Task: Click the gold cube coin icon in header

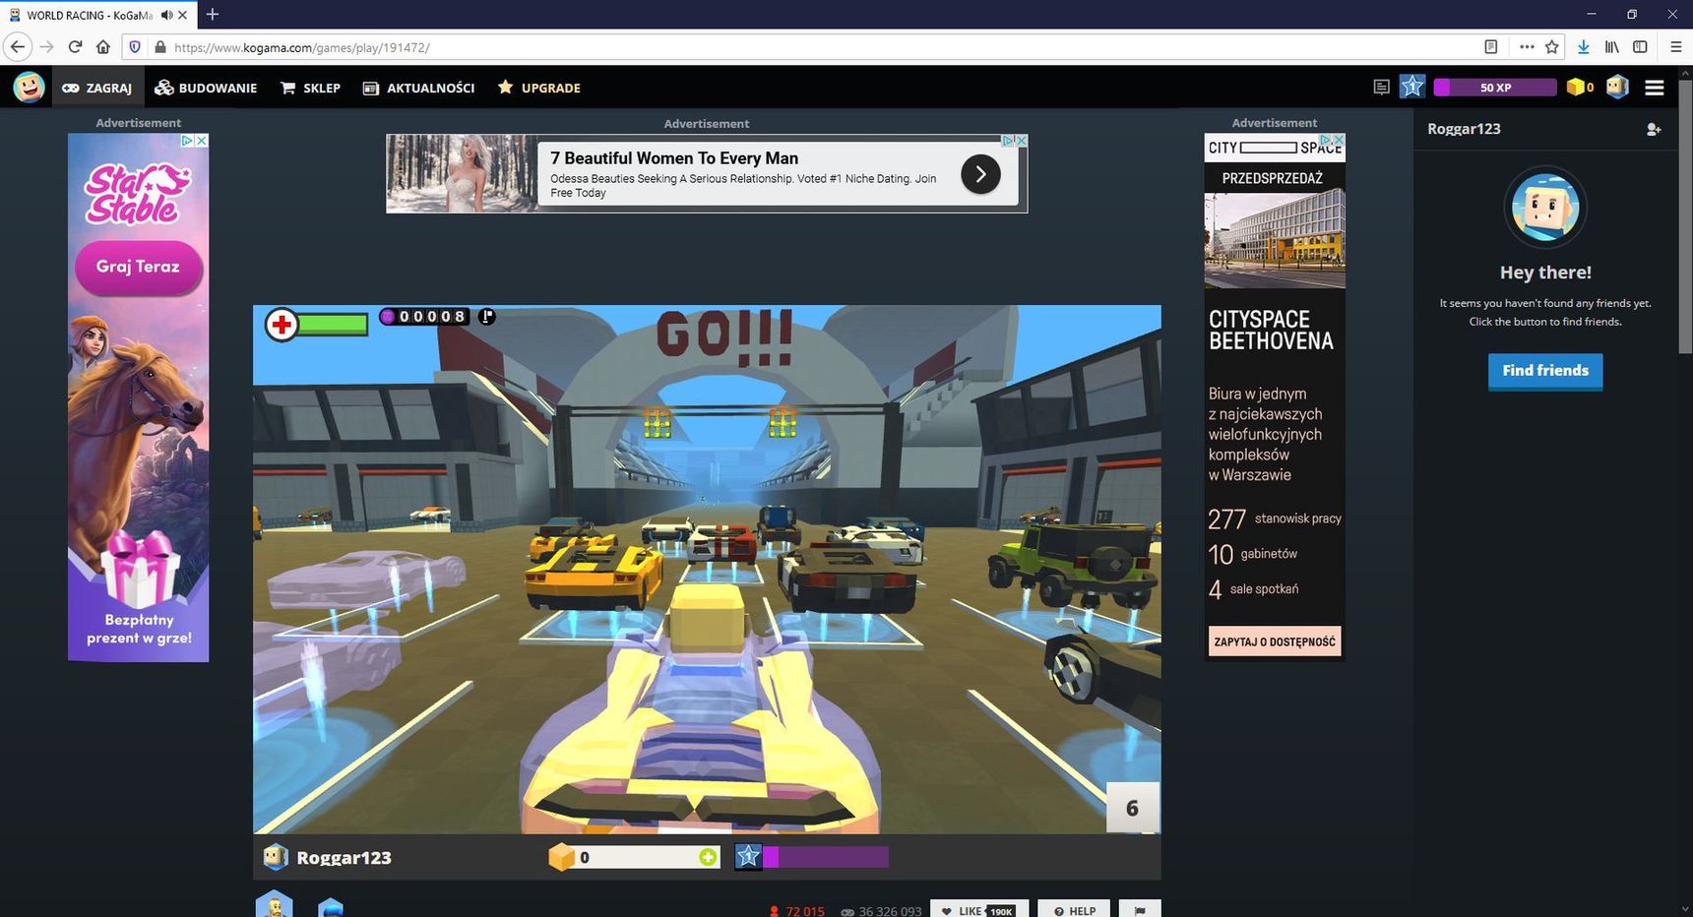Action: [1575, 87]
